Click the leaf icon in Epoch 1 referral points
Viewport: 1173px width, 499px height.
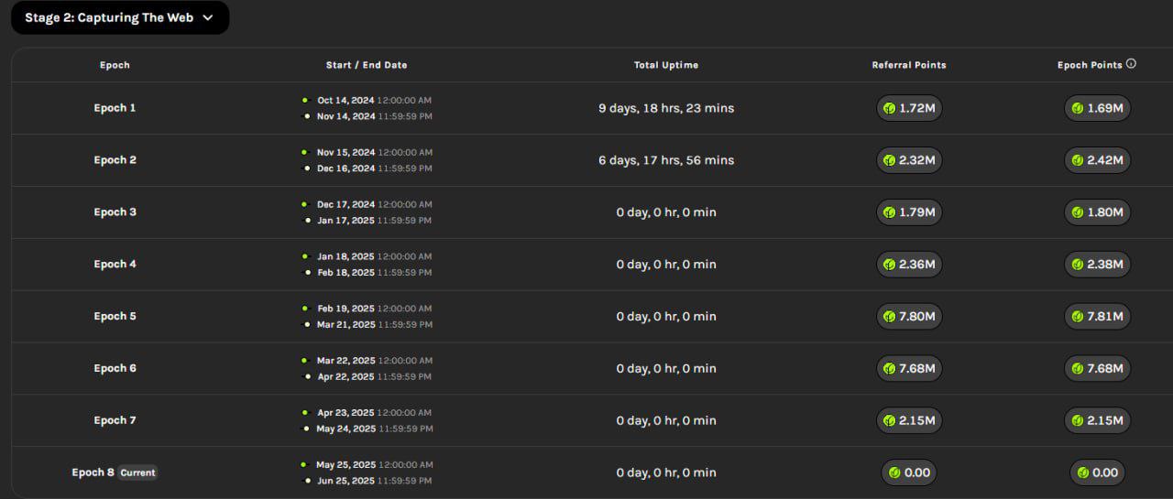click(889, 108)
